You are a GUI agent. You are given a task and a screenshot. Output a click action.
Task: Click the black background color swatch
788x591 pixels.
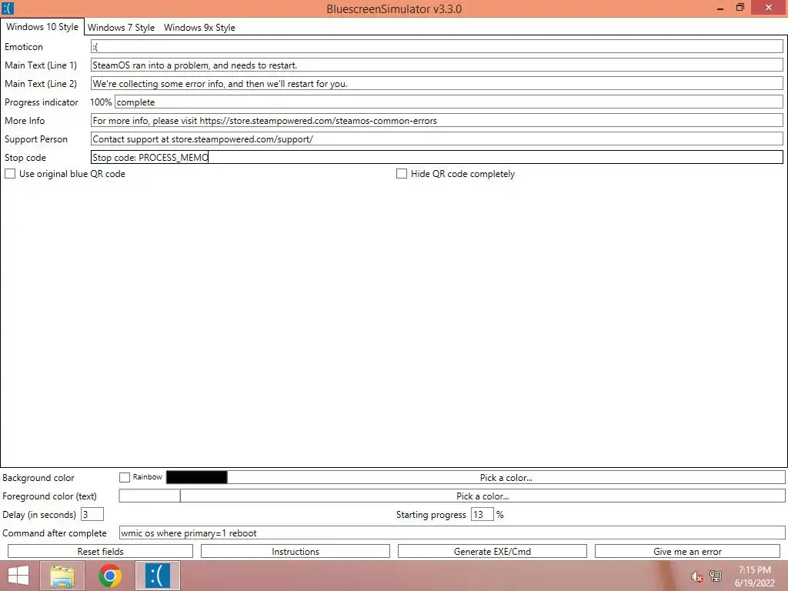pyautogui.click(x=196, y=477)
